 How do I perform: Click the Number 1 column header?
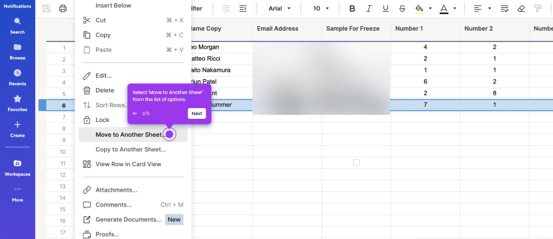[x=425, y=29]
